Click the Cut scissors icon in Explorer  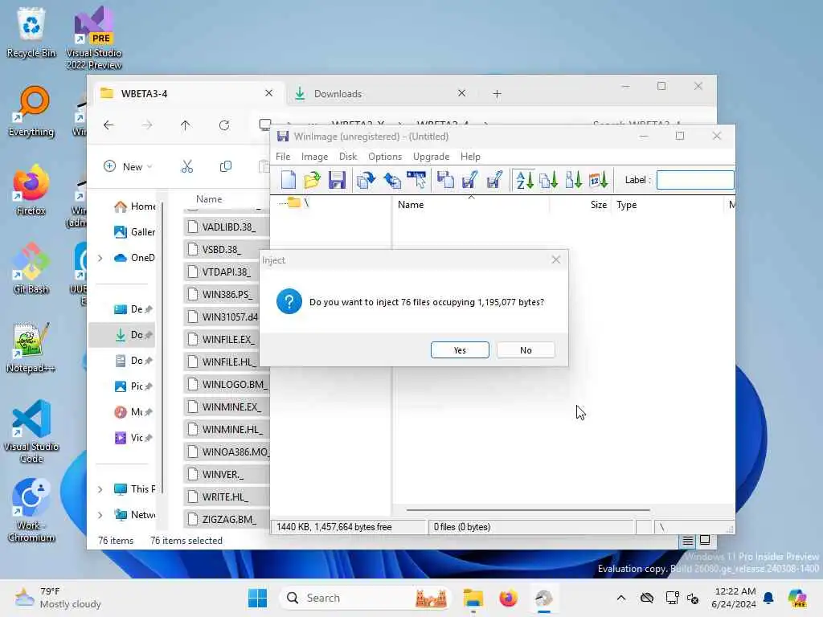186,166
